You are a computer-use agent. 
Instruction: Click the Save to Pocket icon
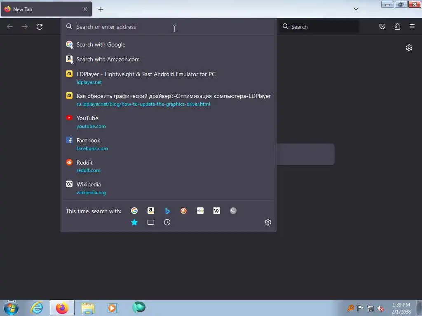pos(382,26)
